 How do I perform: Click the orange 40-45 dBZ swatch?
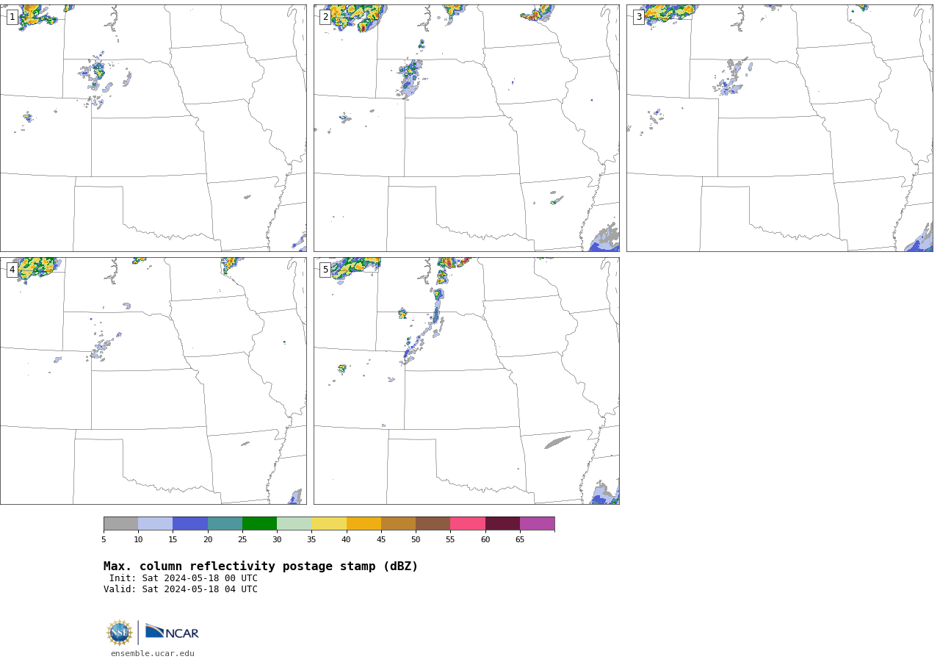tap(364, 524)
